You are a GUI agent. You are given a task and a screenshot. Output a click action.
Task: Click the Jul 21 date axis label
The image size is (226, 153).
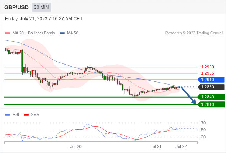coord(156,146)
